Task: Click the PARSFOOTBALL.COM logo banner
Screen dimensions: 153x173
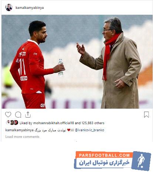Action: click(x=112, y=161)
